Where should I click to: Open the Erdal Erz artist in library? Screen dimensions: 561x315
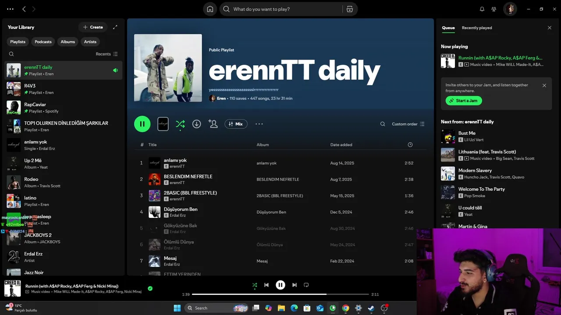pyautogui.click(x=64, y=257)
